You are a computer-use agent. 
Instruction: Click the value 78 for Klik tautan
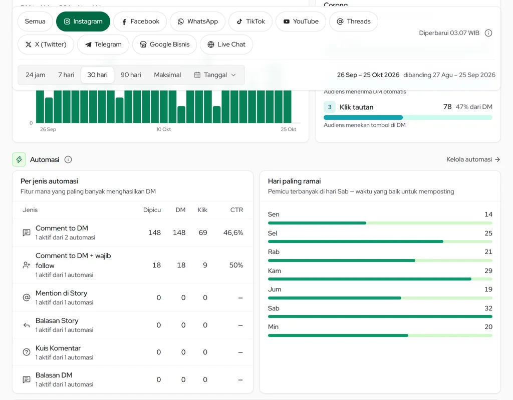point(447,107)
